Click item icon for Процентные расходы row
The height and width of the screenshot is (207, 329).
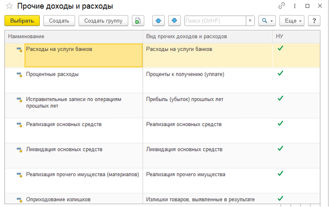(19, 75)
